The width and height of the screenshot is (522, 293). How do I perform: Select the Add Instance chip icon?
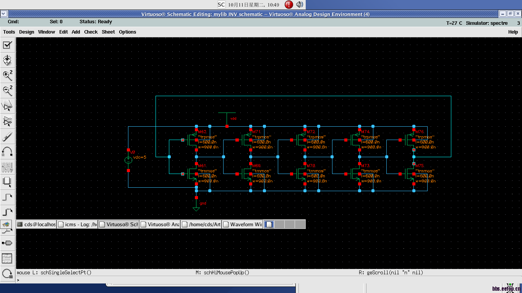[x=7, y=182]
